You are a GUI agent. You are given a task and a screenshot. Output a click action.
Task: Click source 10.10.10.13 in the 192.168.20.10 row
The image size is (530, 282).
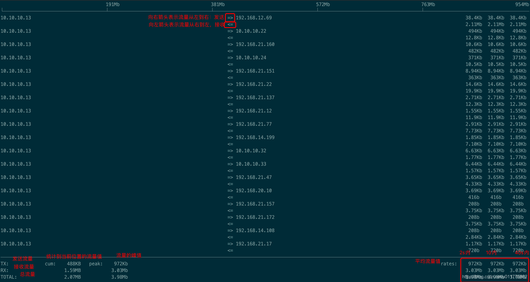point(16,191)
